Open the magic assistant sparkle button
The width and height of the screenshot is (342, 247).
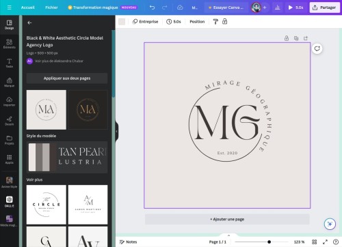(330, 224)
